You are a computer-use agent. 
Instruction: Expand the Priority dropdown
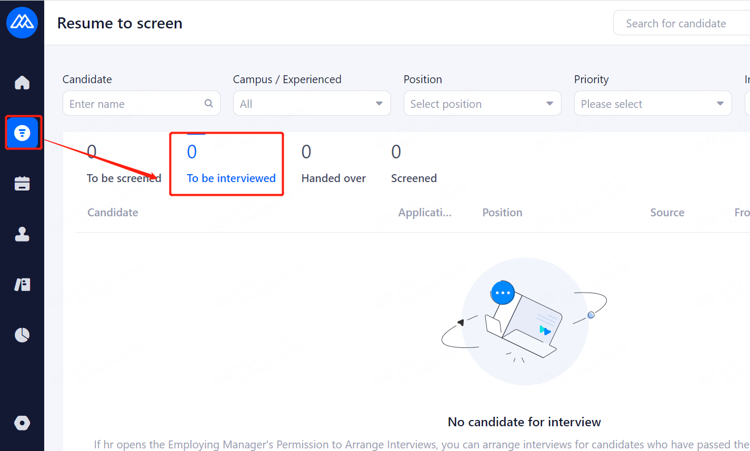point(653,104)
